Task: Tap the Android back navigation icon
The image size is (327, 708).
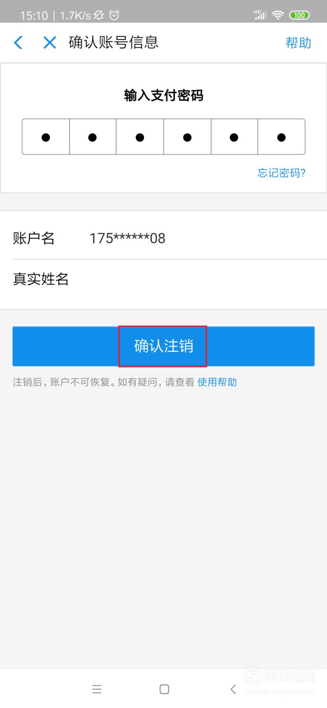Action: pyautogui.click(x=233, y=689)
